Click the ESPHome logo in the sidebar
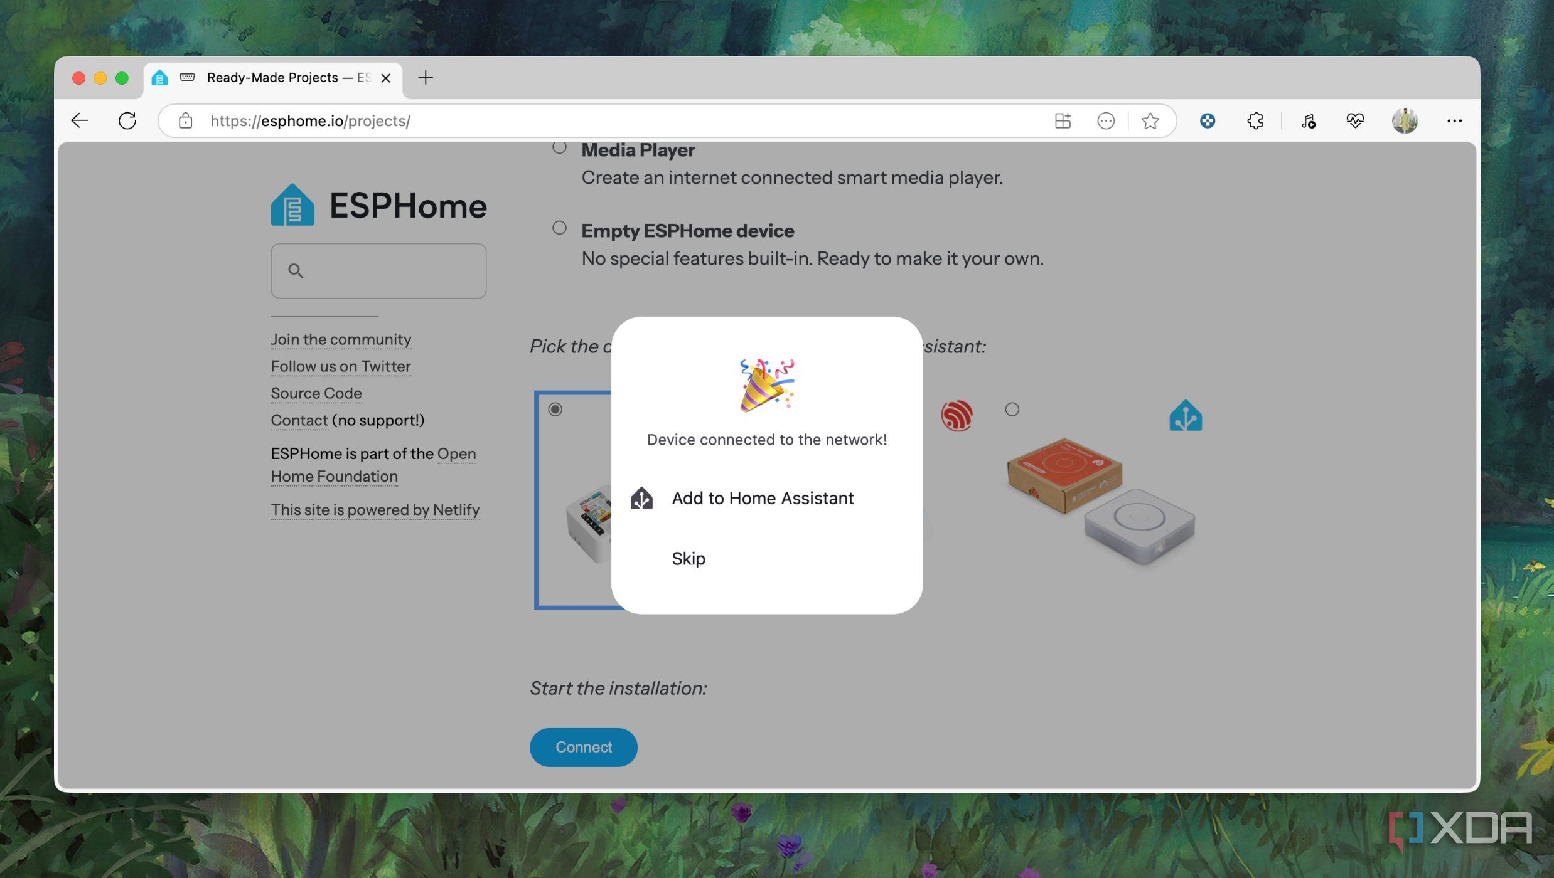This screenshot has height=878, width=1554. 292,205
